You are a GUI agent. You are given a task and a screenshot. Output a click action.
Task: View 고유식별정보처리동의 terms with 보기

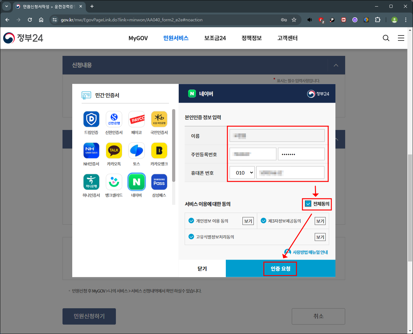(320, 237)
